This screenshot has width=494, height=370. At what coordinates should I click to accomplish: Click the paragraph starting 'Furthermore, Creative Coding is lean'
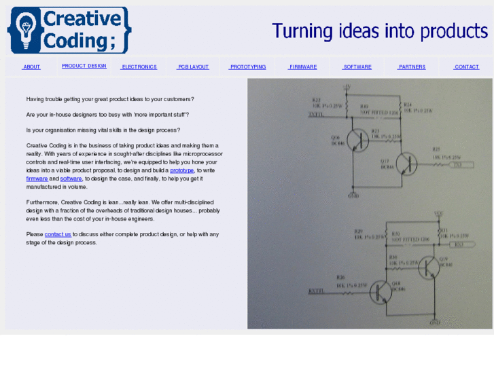tap(123, 210)
